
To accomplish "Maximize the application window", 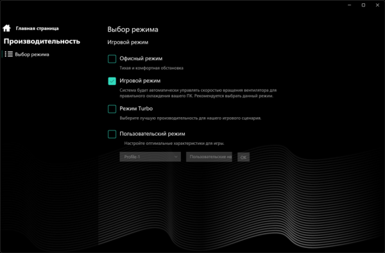I will [x=363, y=5].
